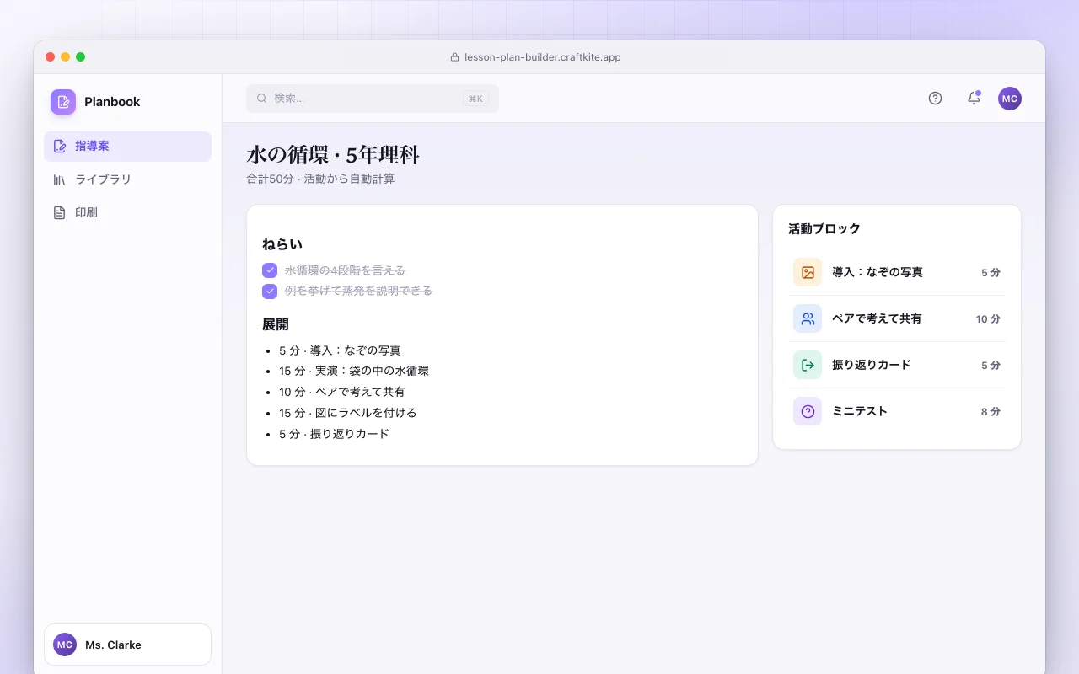Viewport: 1079px width, 674px height.
Task: Click the Planbook brand name
Action: [112, 102]
